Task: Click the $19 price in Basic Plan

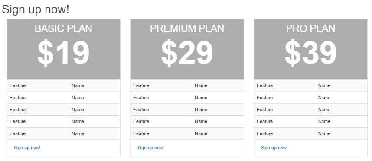Action: tap(63, 53)
